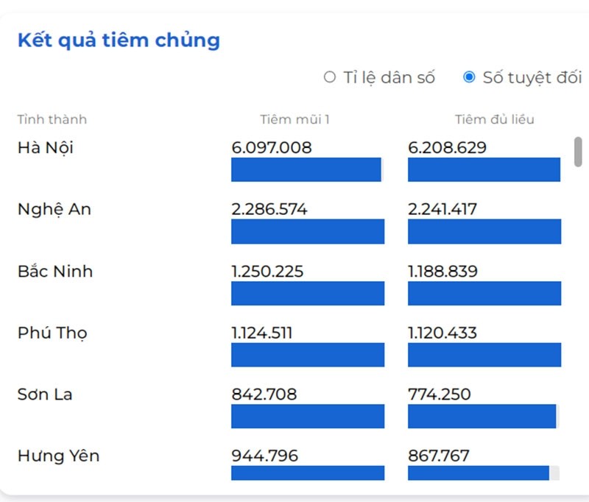Click Sơn La full-dose bar 774.250
Image resolution: width=589 pixels, height=502 pixels.
click(482, 416)
